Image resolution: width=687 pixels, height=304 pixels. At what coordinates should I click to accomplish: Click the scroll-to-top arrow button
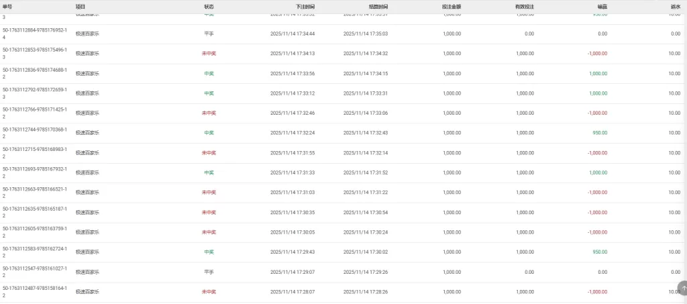[683, 287]
